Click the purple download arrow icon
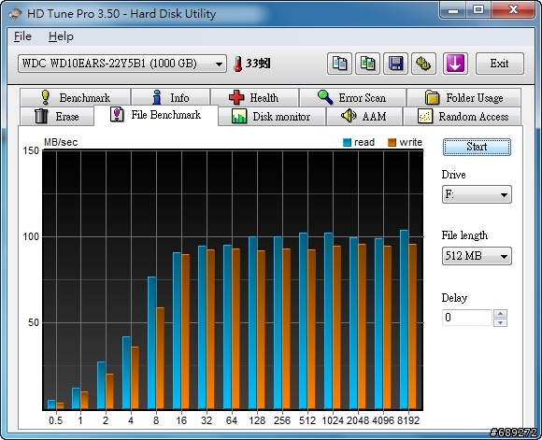The image size is (542, 440). (x=455, y=64)
